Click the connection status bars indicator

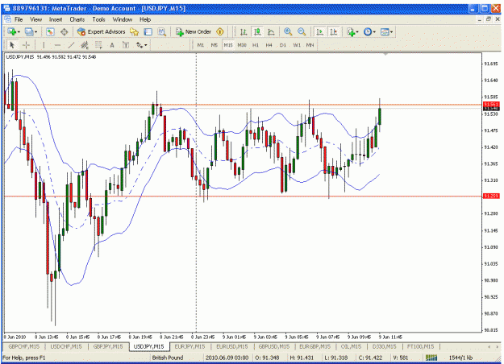click(431, 358)
